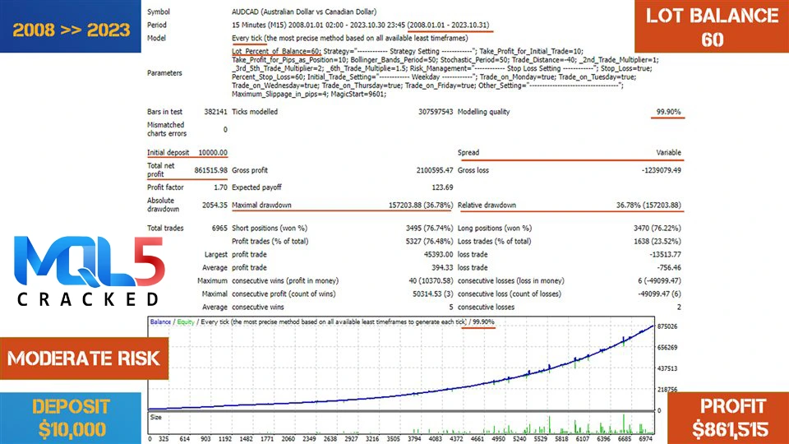
Task: Click the Profit factor value 1.70
Action: (220, 187)
